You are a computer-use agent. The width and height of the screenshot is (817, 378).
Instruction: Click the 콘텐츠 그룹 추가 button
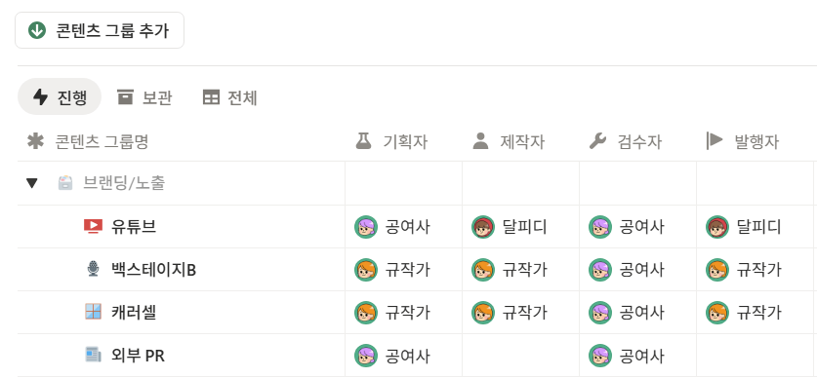[x=100, y=30]
